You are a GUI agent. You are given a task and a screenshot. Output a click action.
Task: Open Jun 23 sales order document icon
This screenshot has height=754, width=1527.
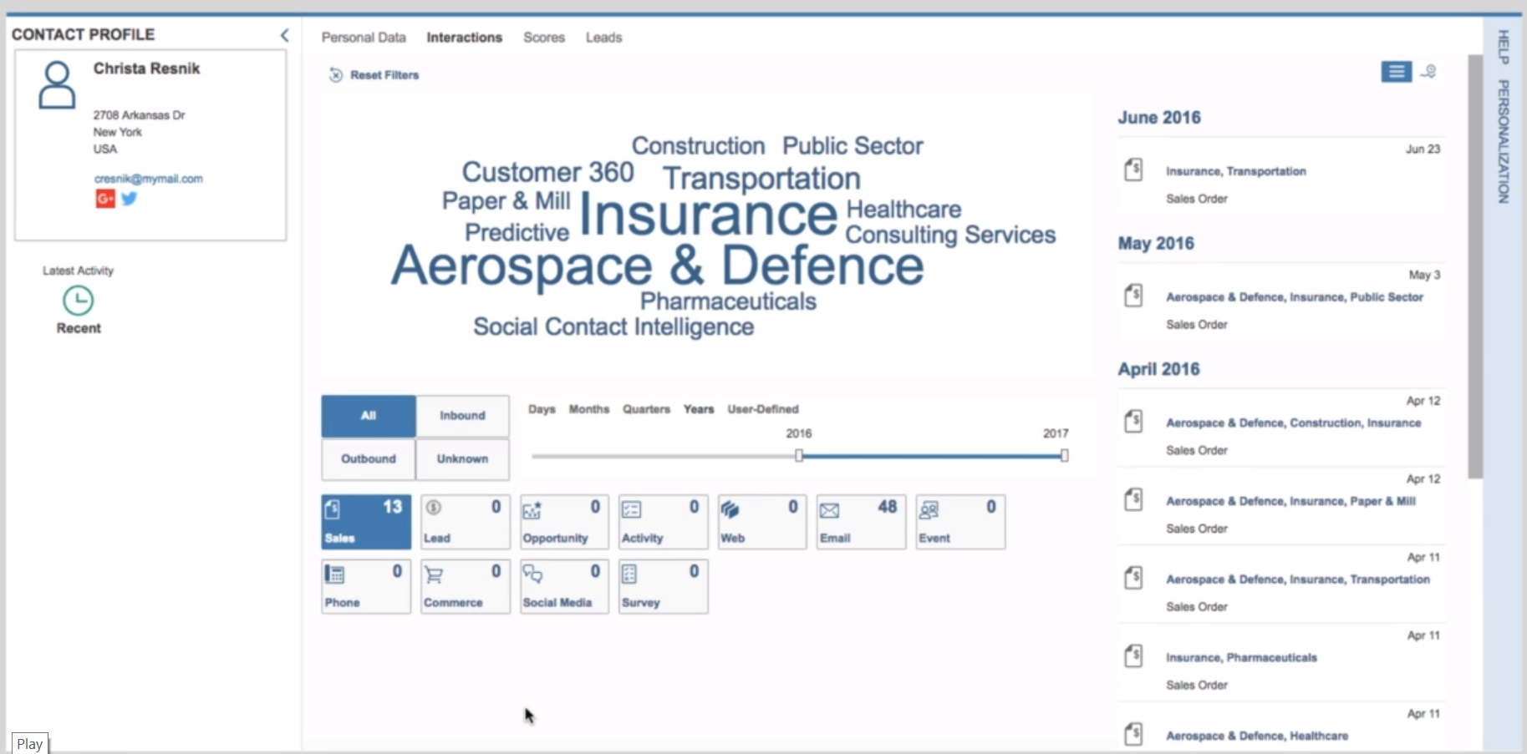pos(1133,170)
